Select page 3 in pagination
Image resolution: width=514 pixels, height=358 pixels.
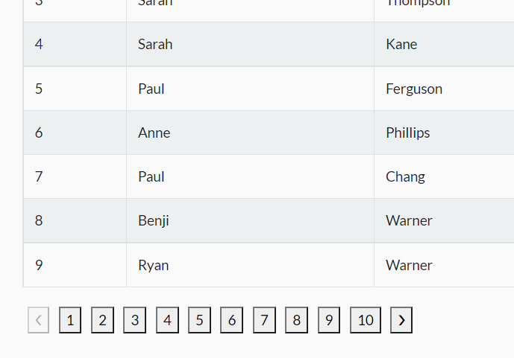point(135,320)
